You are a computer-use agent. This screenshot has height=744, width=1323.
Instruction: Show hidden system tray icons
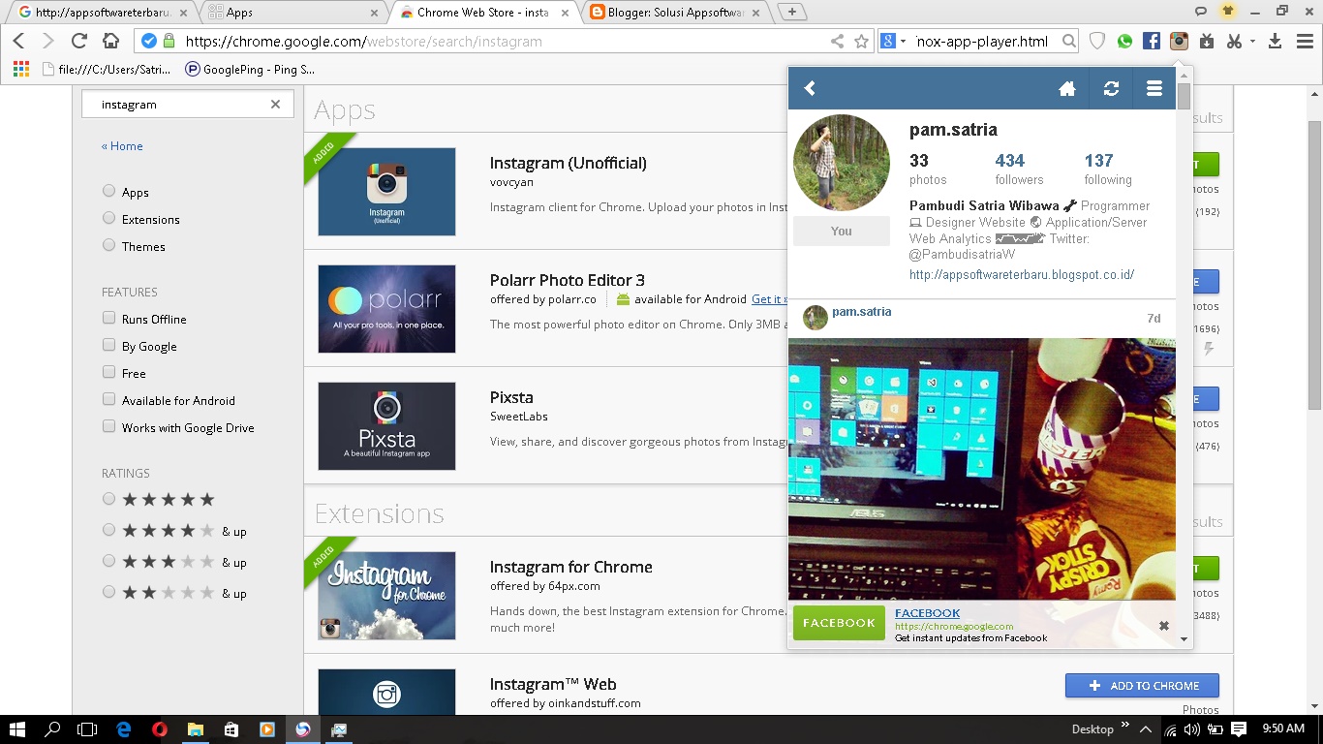pos(1146,729)
